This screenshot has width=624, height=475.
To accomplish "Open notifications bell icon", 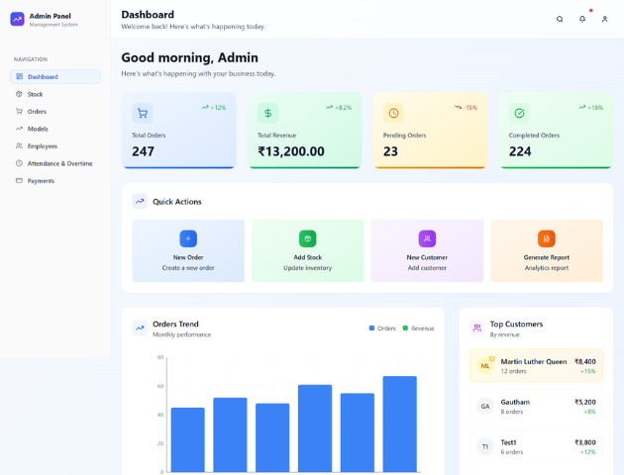I will (x=582, y=19).
